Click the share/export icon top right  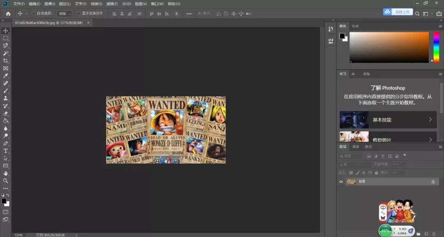coord(439,14)
